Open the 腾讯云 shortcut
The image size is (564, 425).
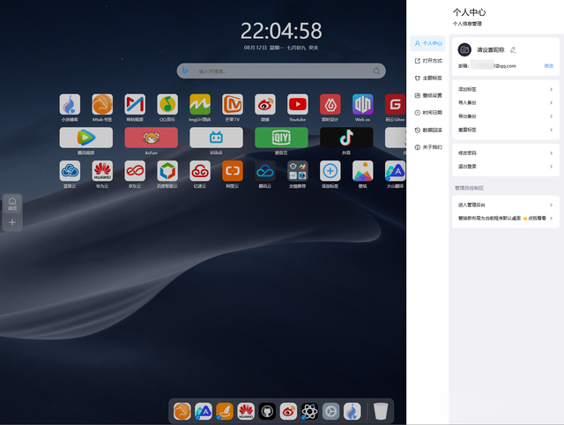tap(265, 171)
